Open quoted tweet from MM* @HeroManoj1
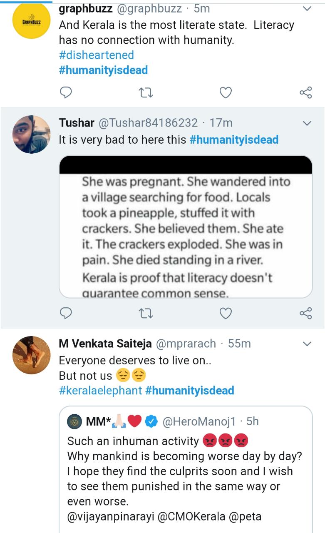Screen dimensions: 325x533 pyautogui.click(x=186, y=466)
